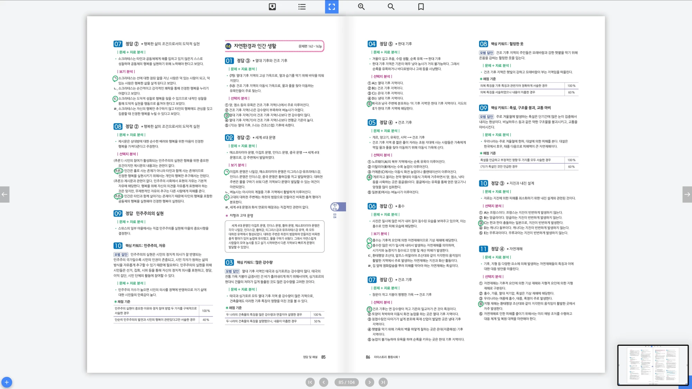
Task: Click the page overview thumbnail
Action: point(653,365)
